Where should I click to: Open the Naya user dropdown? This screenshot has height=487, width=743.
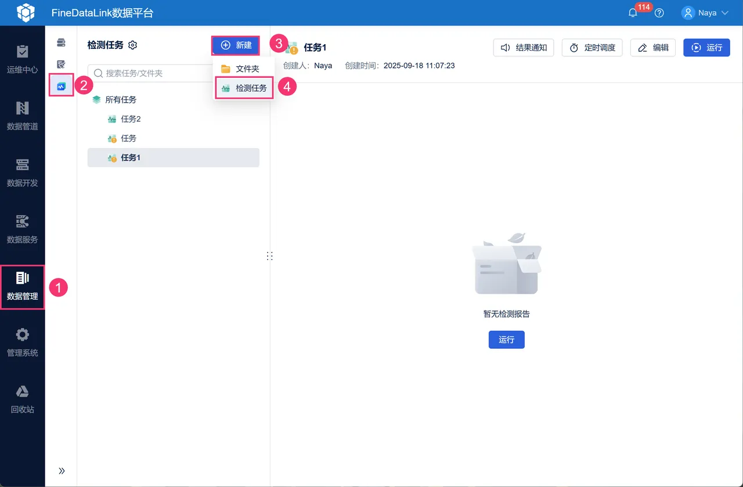pyautogui.click(x=705, y=13)
